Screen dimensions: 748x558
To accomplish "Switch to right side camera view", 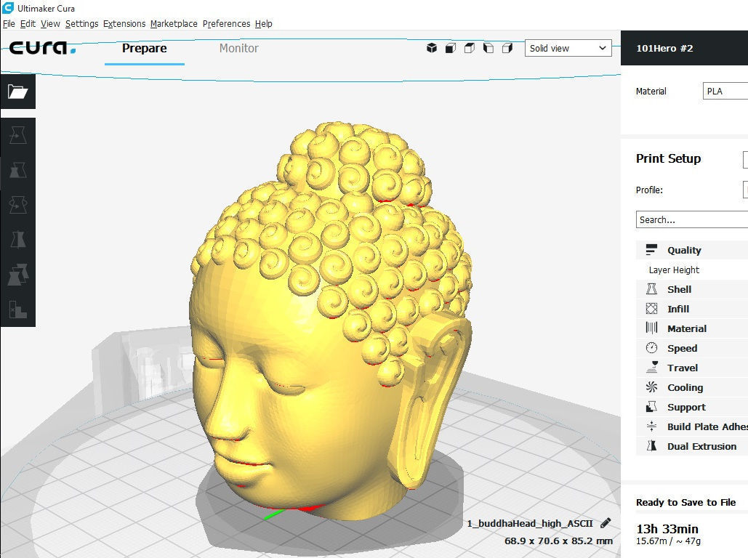I will pyautogui.click(x=507, y=48).
